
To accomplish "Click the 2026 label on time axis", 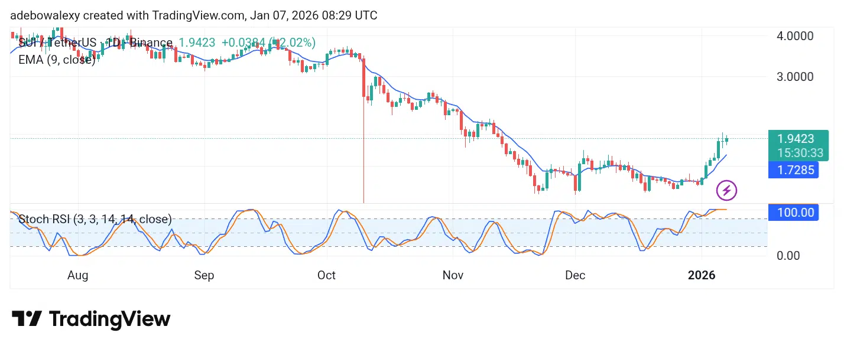I will click(702, 275).
